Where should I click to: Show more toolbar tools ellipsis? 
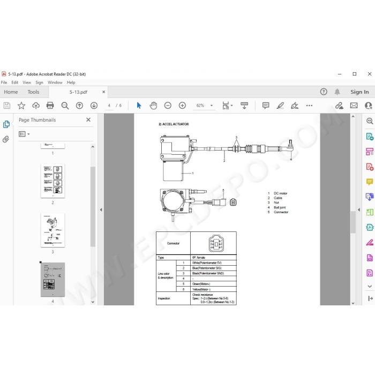[x=309, y=106]
